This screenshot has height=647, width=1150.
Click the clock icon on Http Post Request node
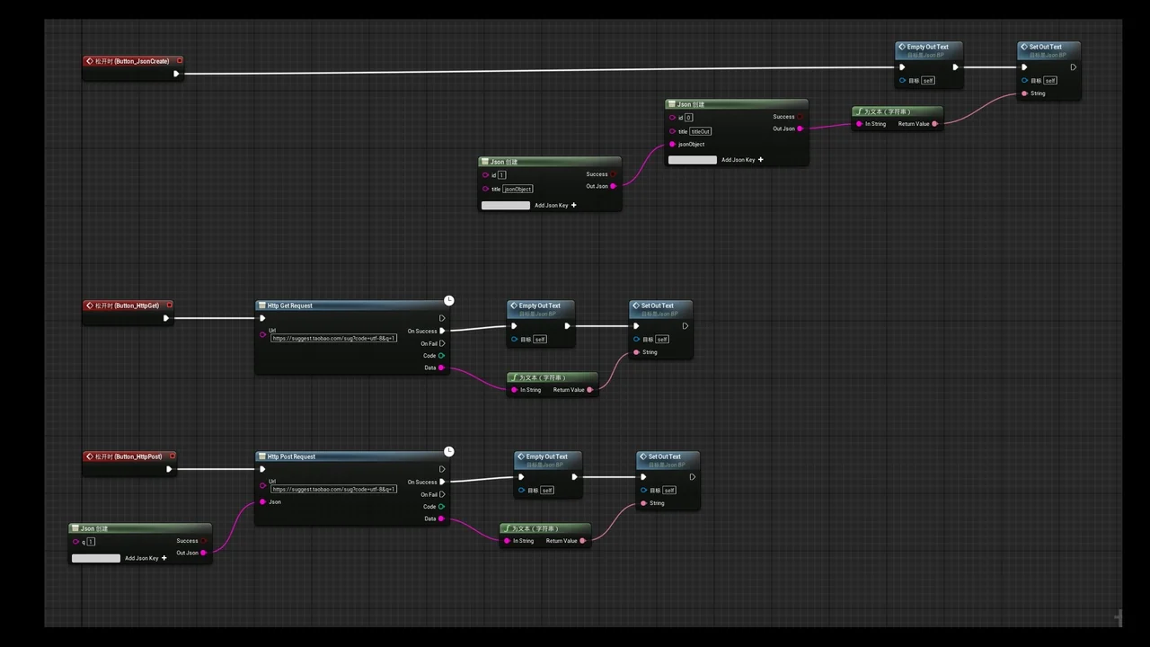tap(448, 451)
